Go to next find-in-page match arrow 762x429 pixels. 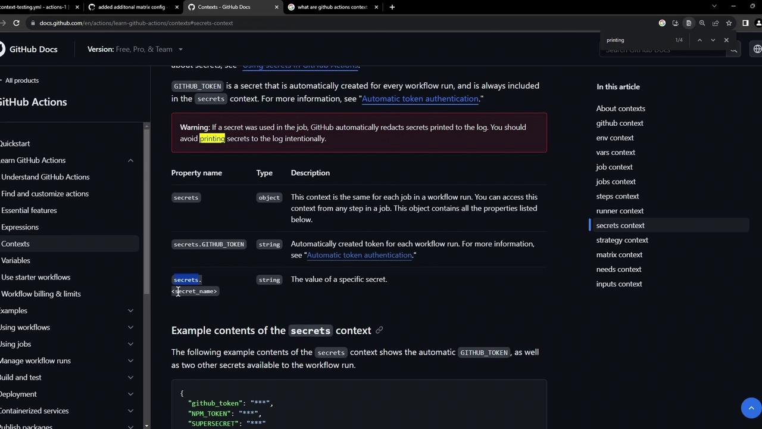[713, 40]
